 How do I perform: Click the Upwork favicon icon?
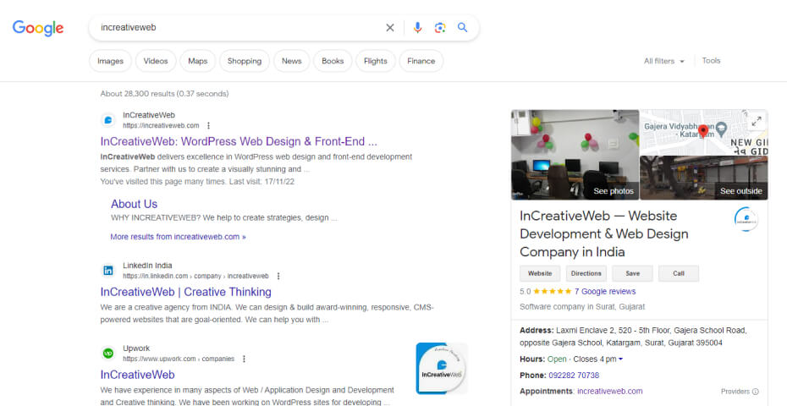[x=108, y=354]
